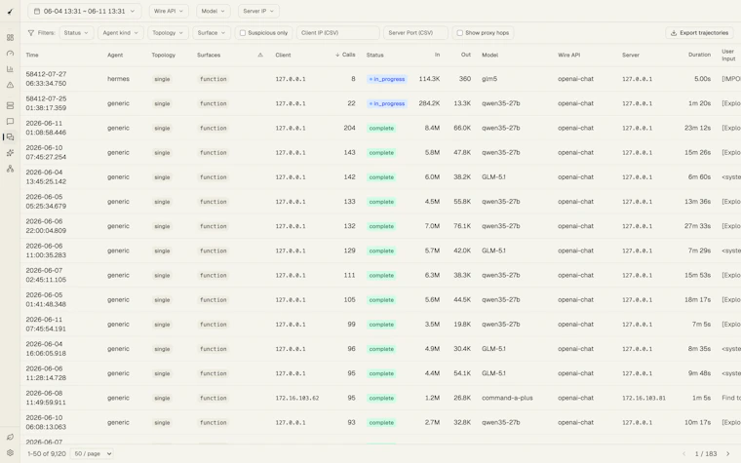Image resolution: width=741 pixels, height=463 pixels.
Task: Click the 18m 17s duration cell
Action: pos(697,300)
